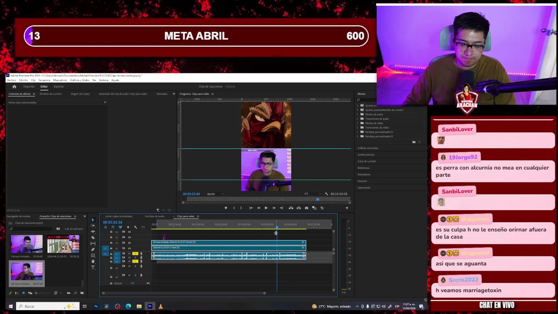Select the Pen tool

coord(93,249)
